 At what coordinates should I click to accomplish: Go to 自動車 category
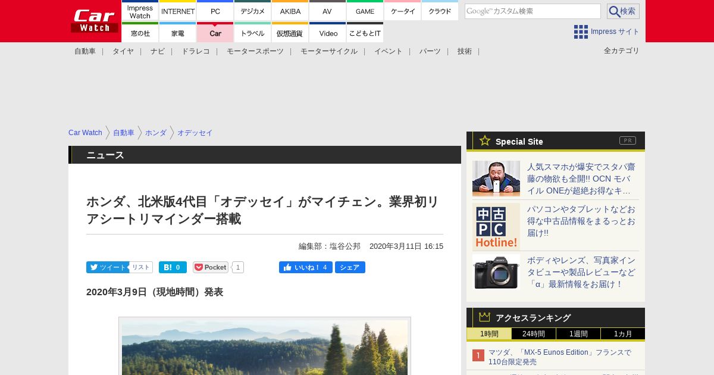(85, 51)
